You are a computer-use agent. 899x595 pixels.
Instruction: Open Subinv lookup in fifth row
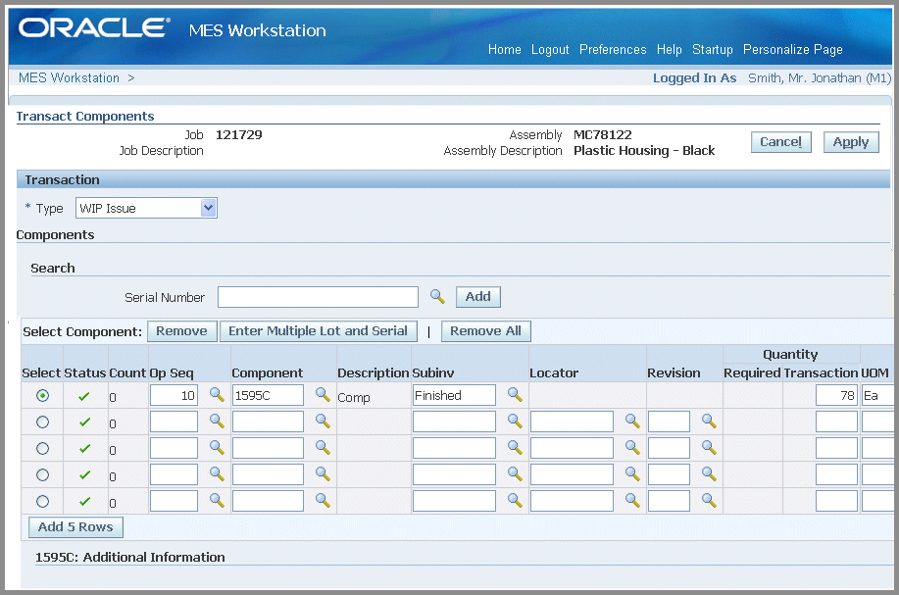515,500
